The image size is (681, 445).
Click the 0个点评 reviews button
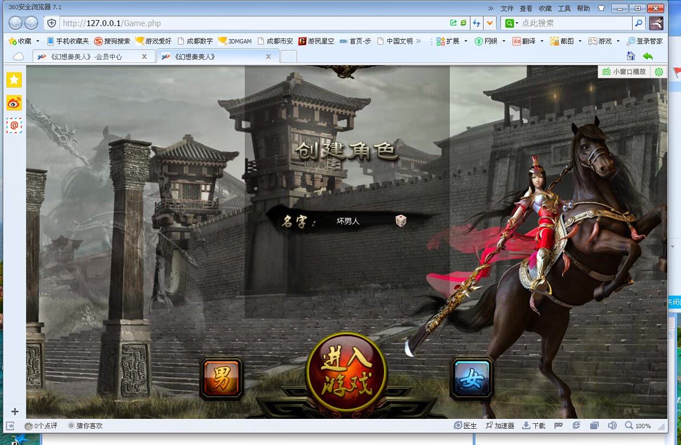41,426
